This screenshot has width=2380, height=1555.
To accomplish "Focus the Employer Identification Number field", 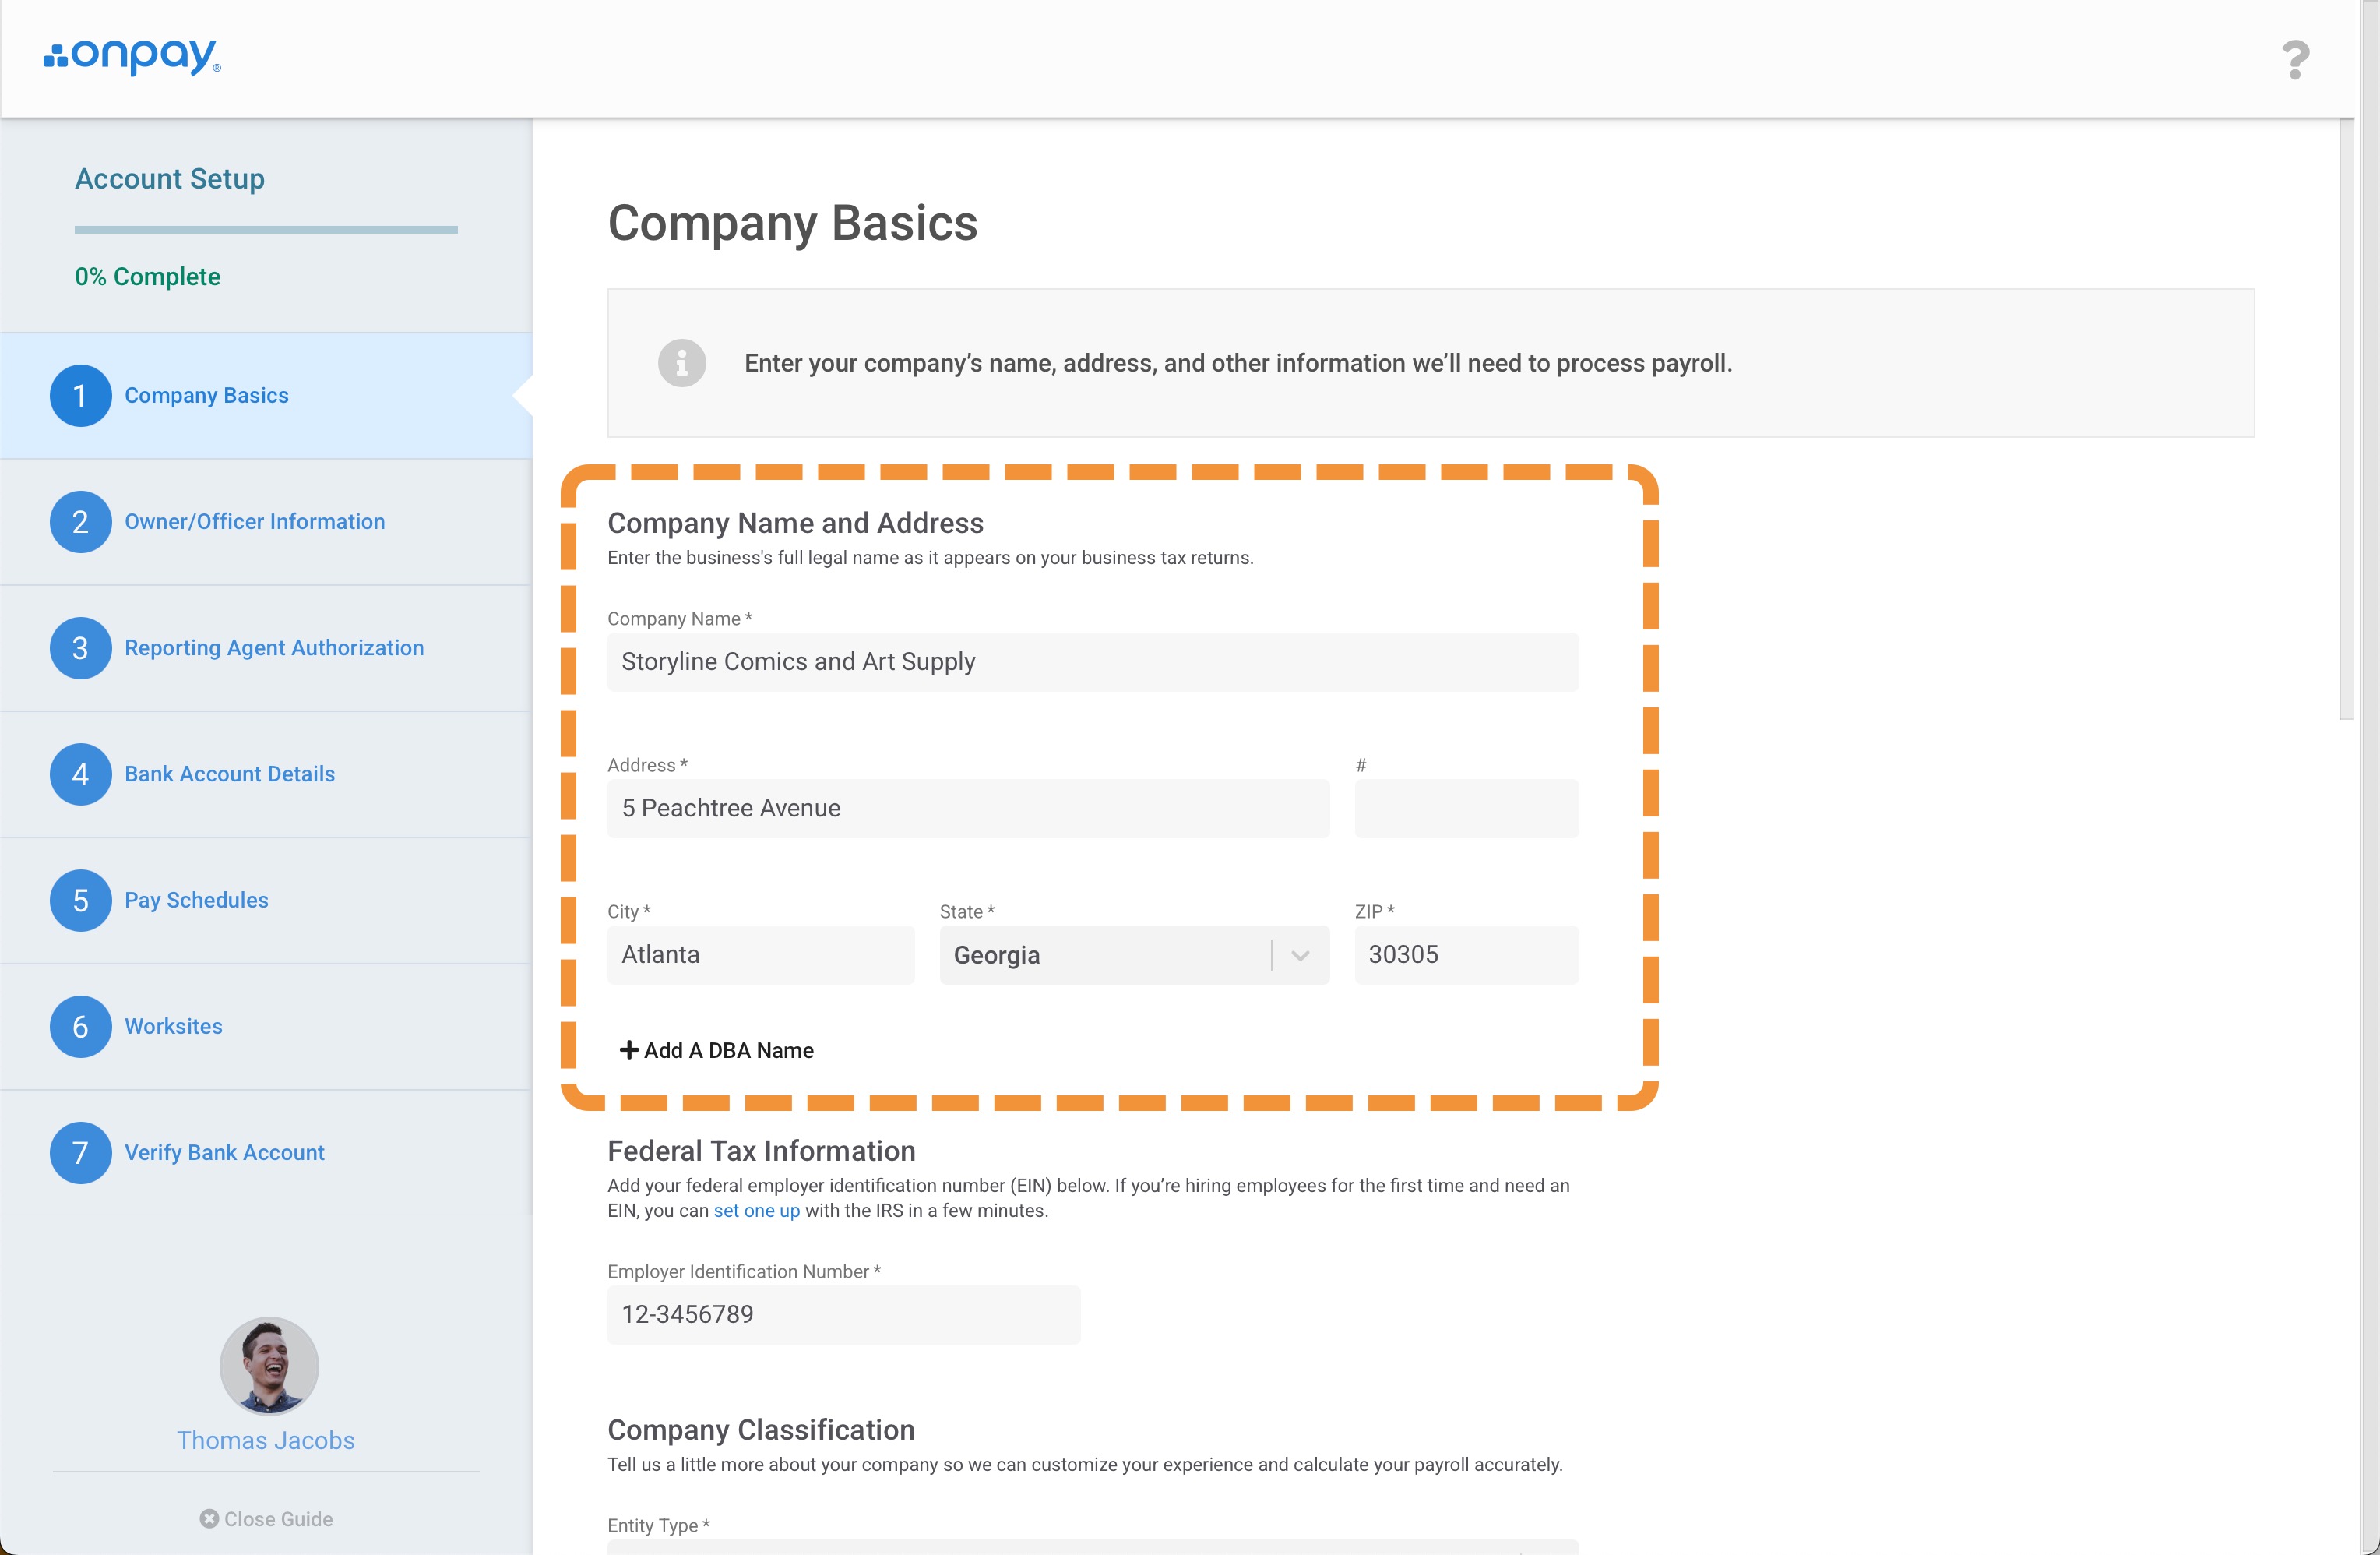I will 843,1313.
